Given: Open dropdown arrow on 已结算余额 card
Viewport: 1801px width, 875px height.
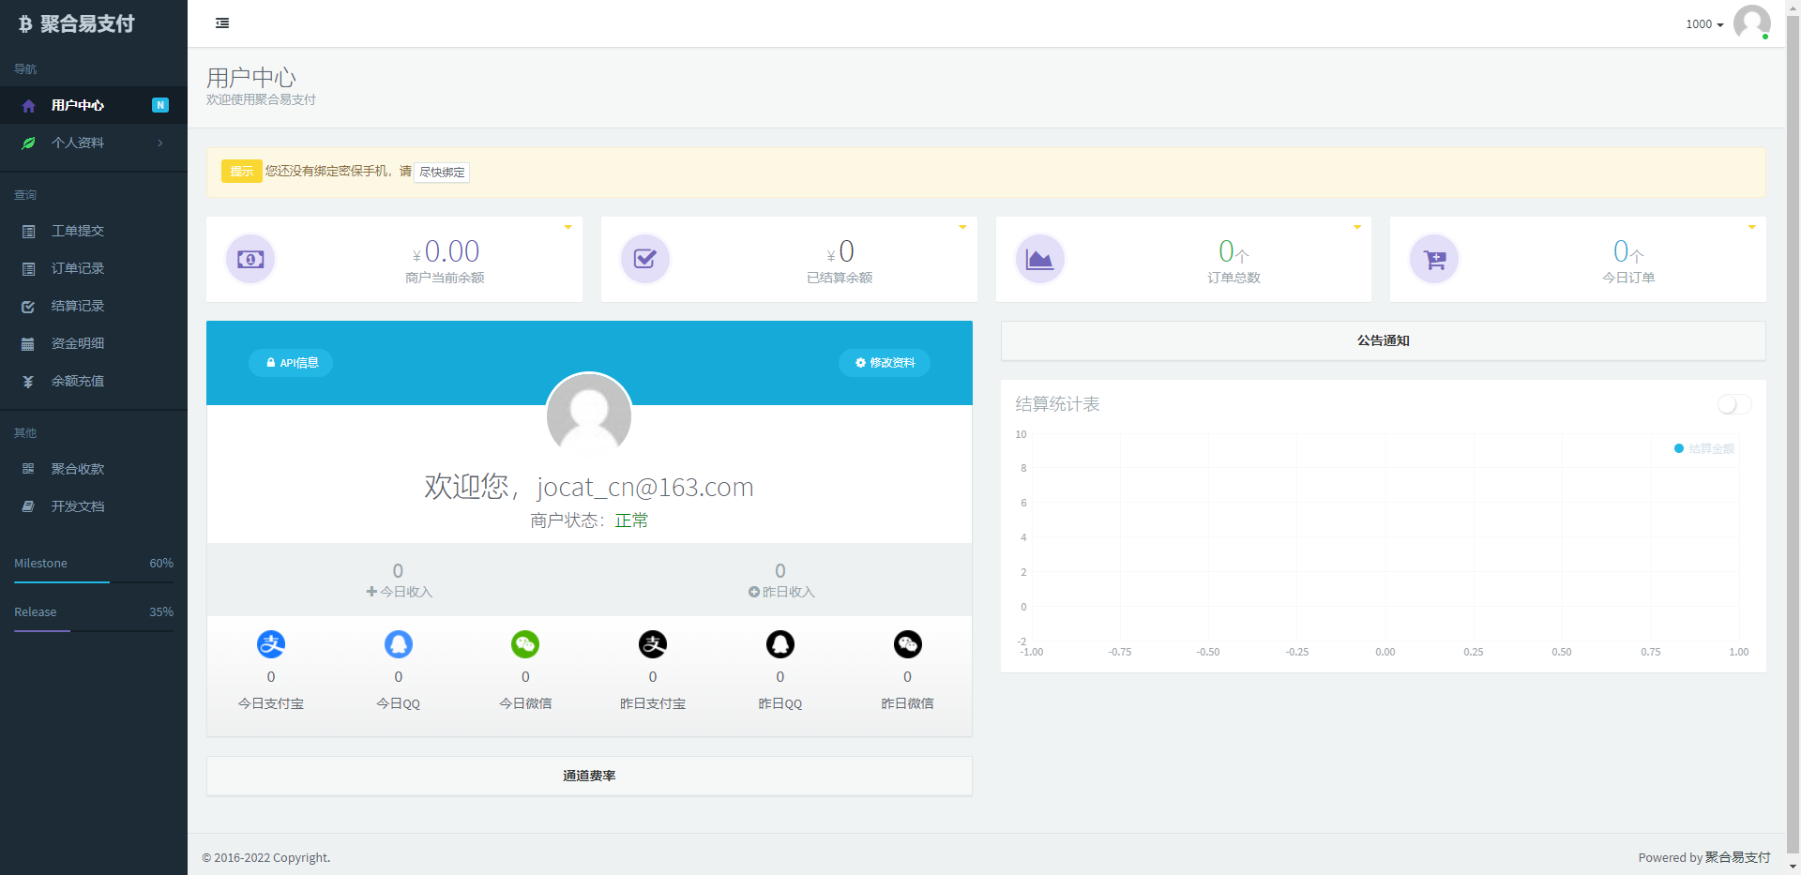Looking at the screenshot, I should click(x=962, y=227).
